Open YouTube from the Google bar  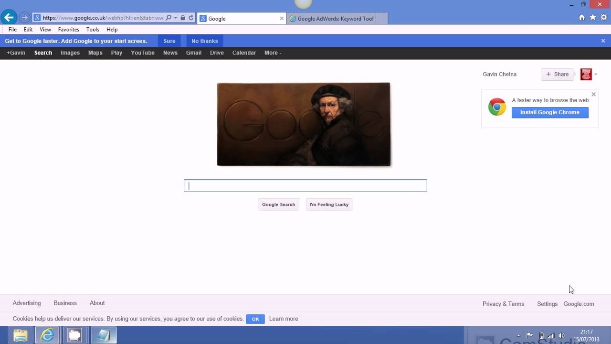[x=143, y=53]
